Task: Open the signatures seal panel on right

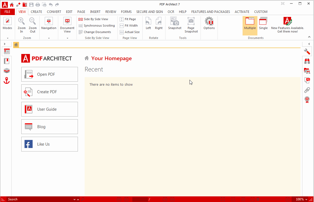Action: 307,100
